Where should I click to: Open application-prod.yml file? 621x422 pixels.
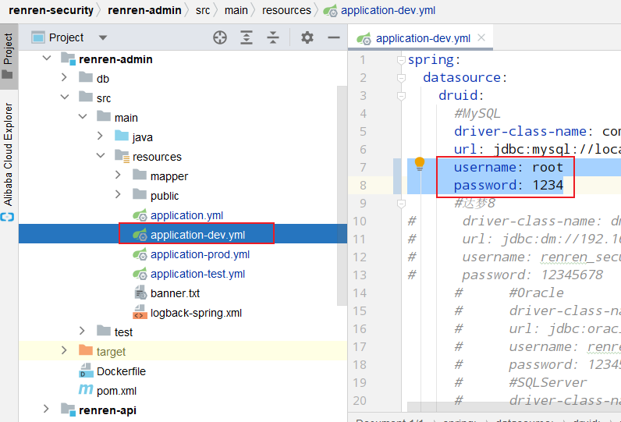pos(200,254)
